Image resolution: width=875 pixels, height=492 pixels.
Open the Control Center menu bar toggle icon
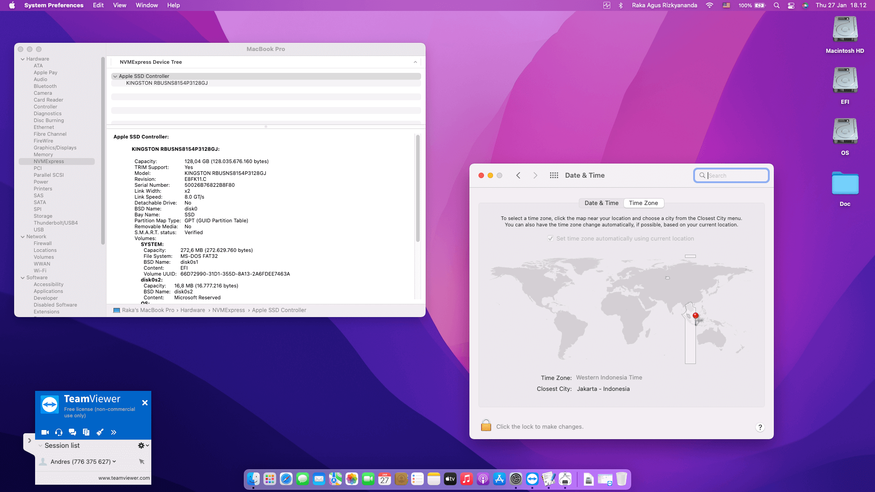pyautogui.click(x=791, y=5)
